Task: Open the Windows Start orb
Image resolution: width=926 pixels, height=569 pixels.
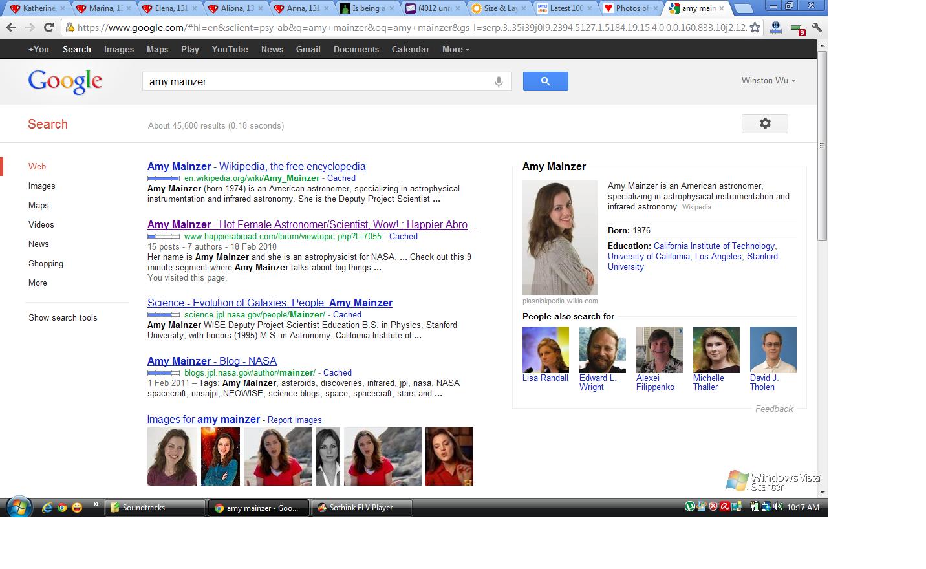Action: tap(19, 507)
